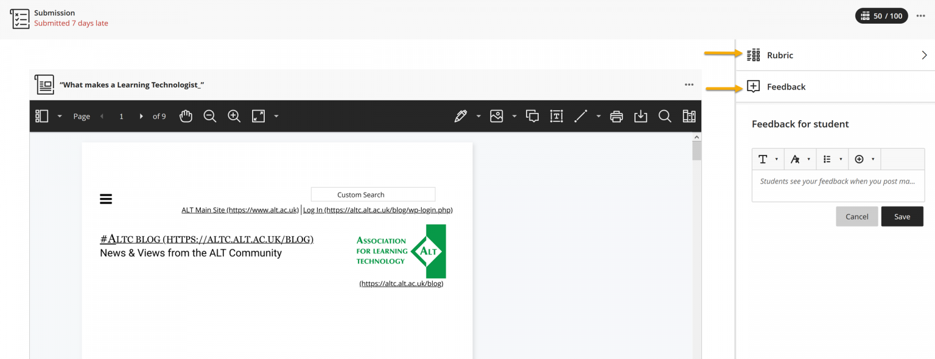Download the submission file

pyautogui.click(x=640, y=116)
